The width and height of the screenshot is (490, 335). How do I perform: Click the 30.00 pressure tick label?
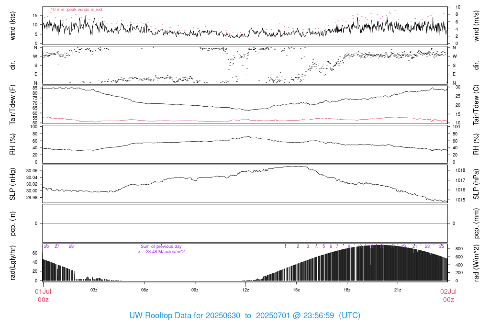point(32,190)
